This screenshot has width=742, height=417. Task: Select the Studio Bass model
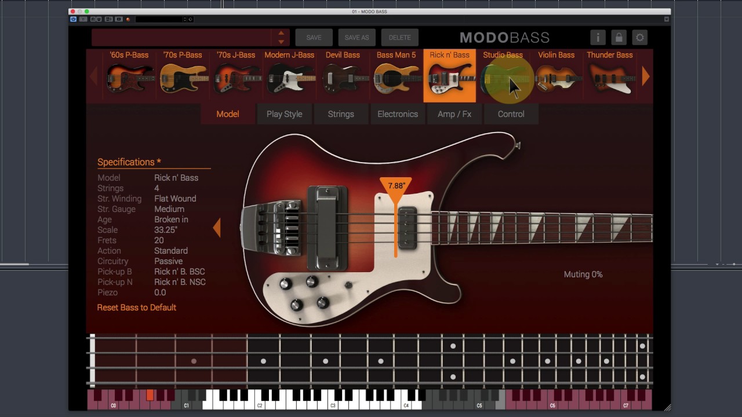coord(503,76)
